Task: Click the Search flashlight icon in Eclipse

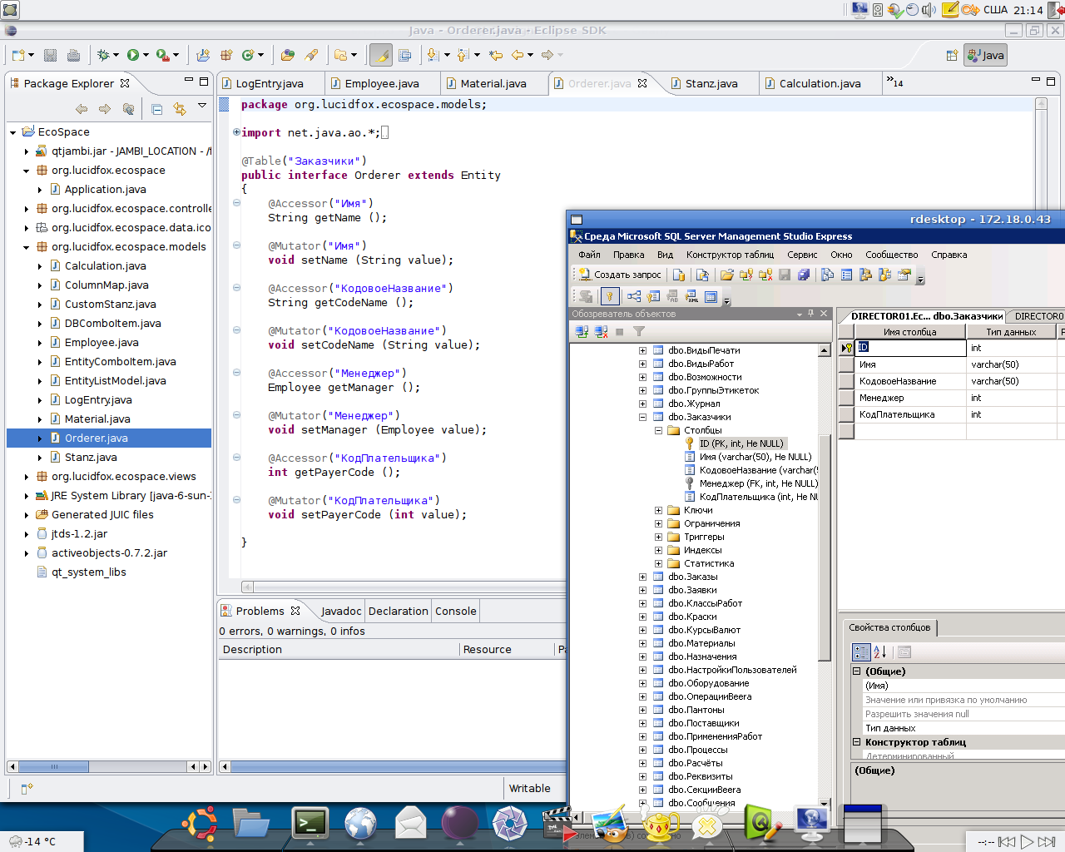Action: [311, 55]
